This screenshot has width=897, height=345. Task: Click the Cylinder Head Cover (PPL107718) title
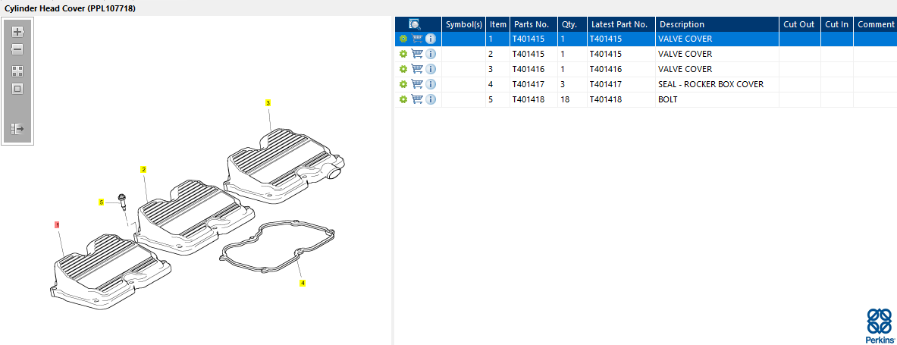pyautogui.click(x=71, y=8)
